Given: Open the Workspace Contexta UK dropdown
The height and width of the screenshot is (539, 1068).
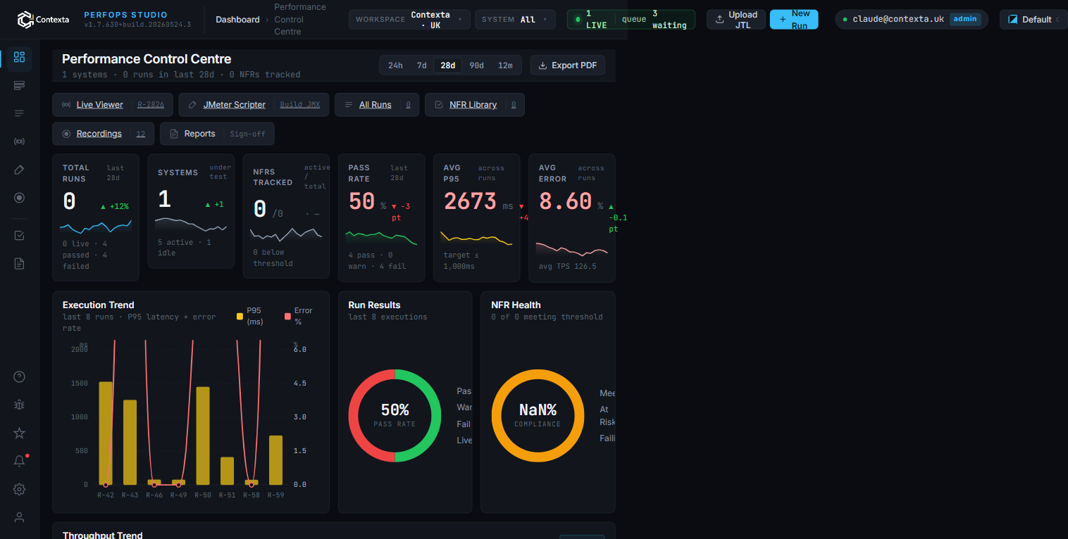Looking at the screenshot, I should point(409,20).
